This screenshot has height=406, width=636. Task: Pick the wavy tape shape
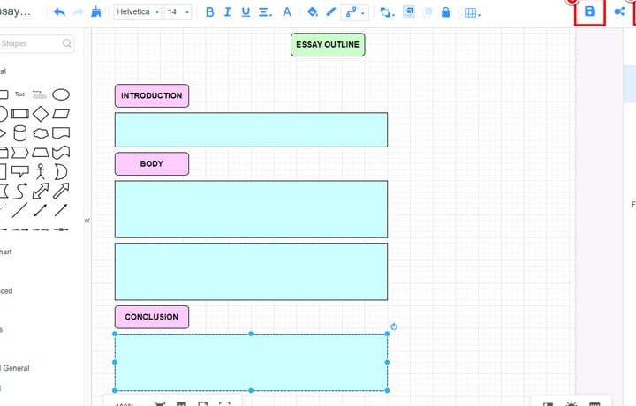[61, 153]
